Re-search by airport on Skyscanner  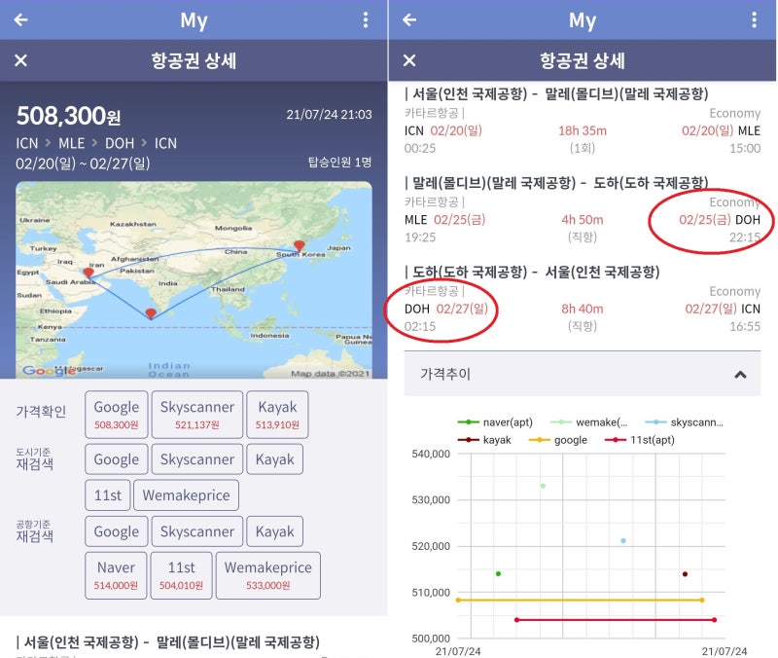(x=197, y=531)
